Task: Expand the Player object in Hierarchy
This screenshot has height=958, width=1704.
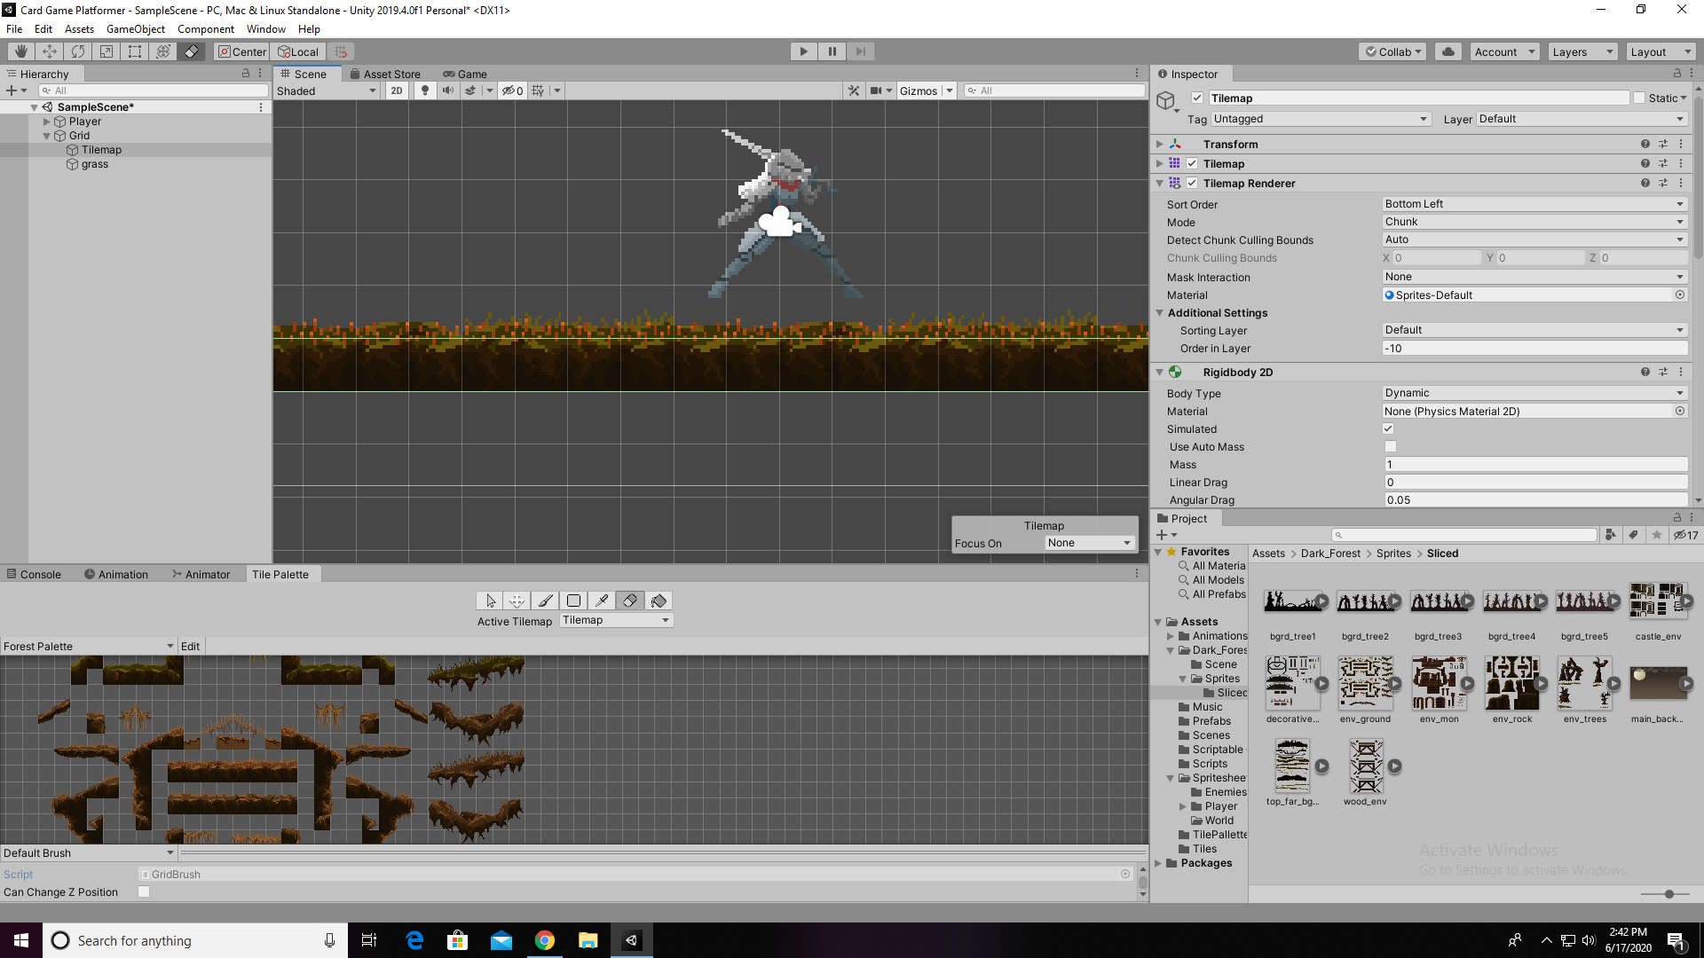Action: click(x=47, y=122)
